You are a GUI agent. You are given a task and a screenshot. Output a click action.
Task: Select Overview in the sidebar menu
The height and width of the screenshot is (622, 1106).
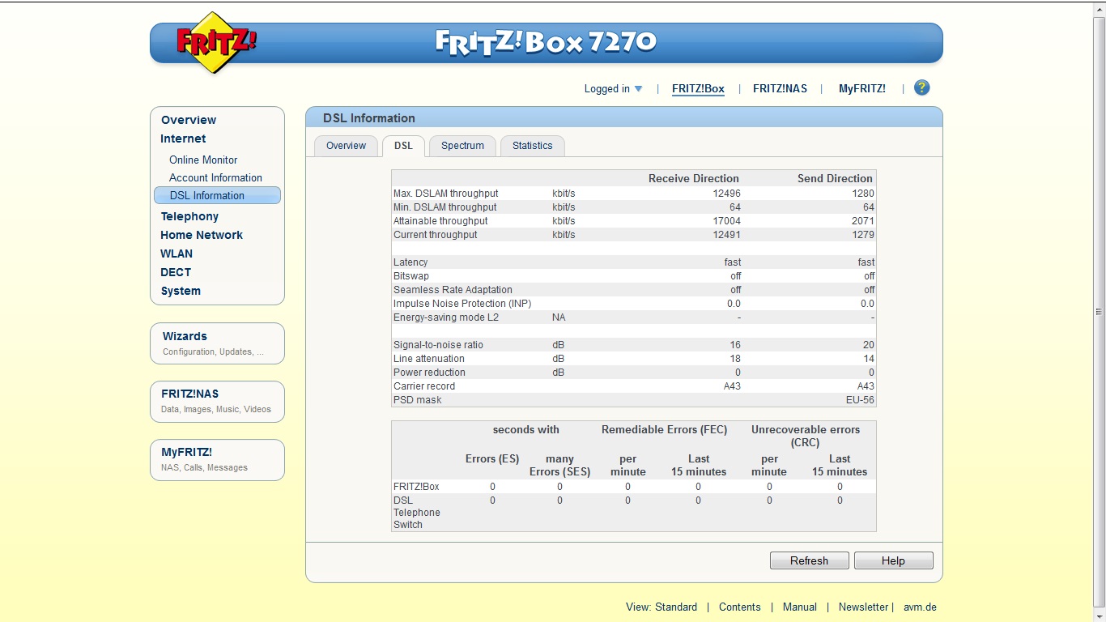pyautogui.click(x=189, y=120)
